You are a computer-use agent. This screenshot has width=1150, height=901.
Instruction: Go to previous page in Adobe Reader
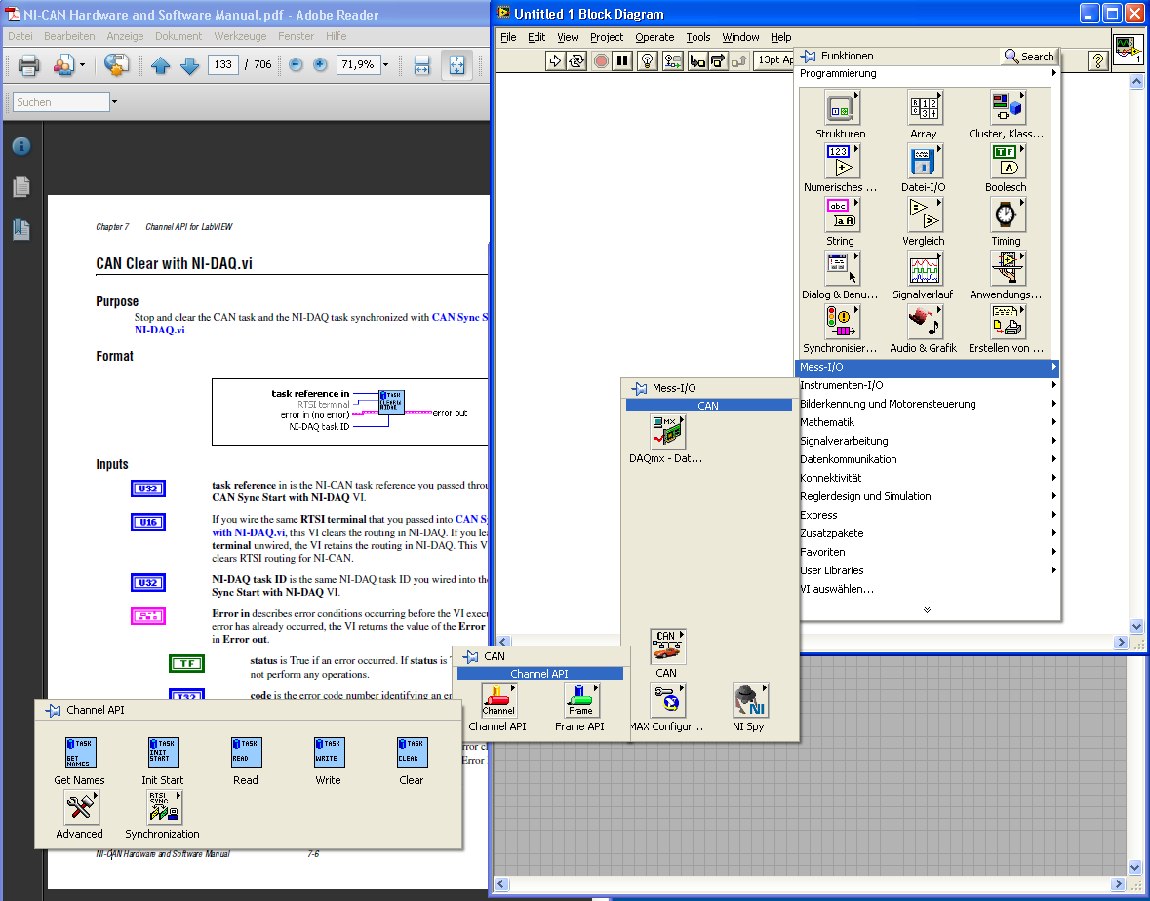pos(161,65)
